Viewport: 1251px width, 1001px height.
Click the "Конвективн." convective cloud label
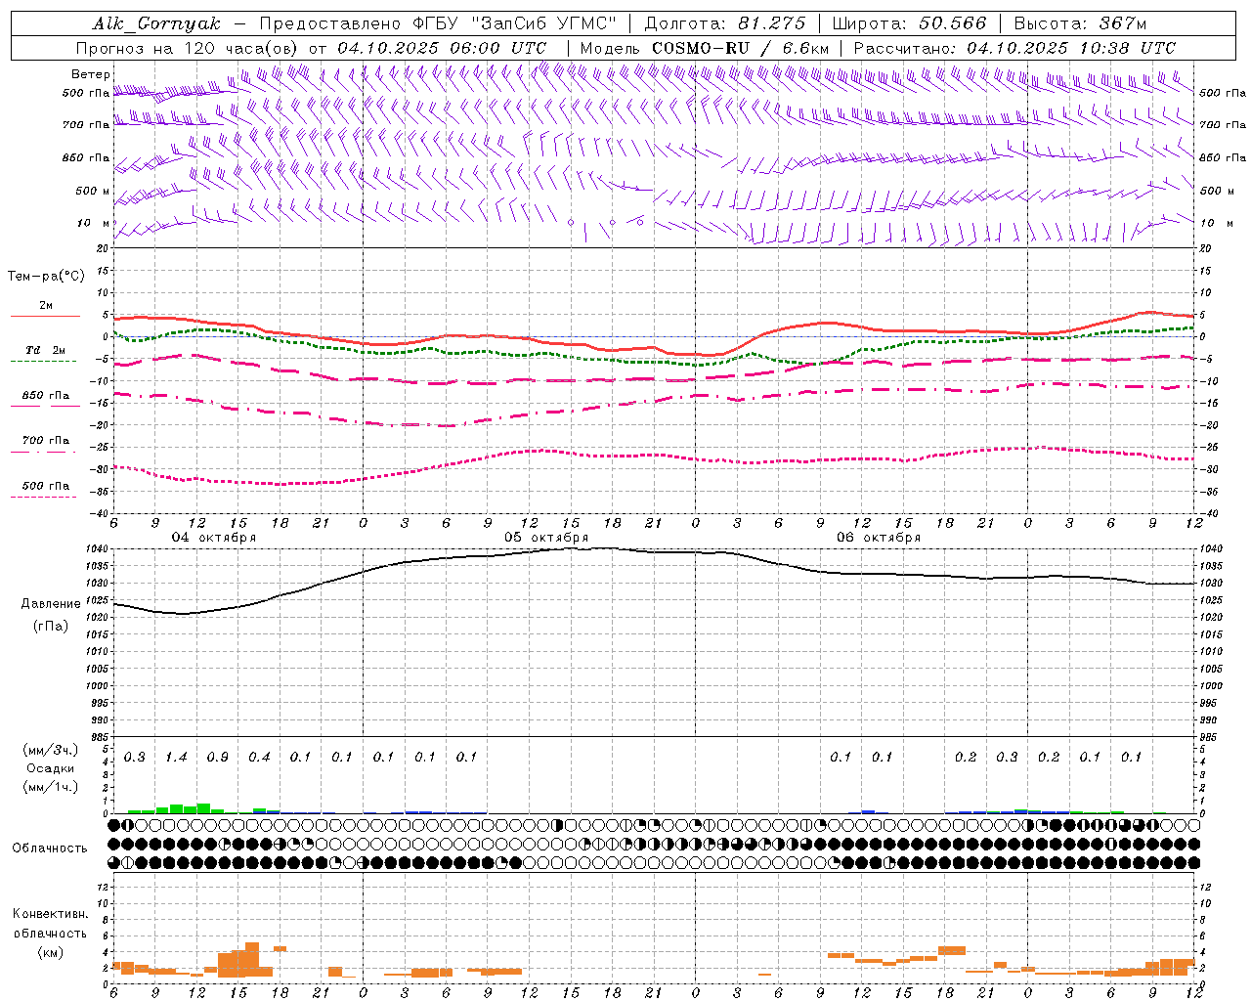pyautogui.click(x=51, y=914)
